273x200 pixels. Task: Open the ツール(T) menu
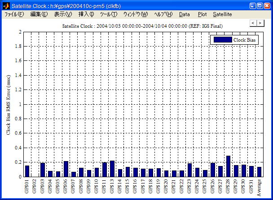pos(109,14)
